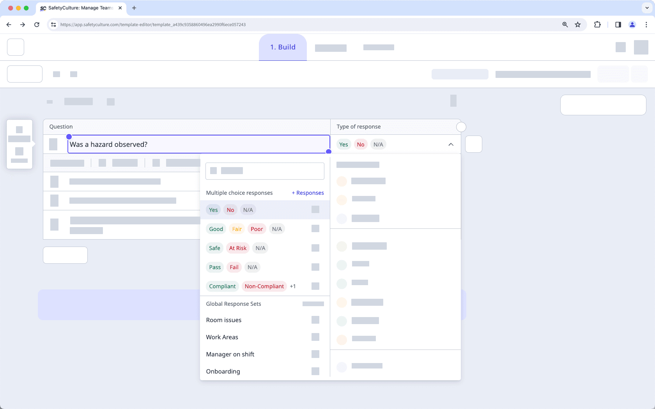Open Chrome's three-dot options menu
The image size is (655, 409).
pos(646,24)
